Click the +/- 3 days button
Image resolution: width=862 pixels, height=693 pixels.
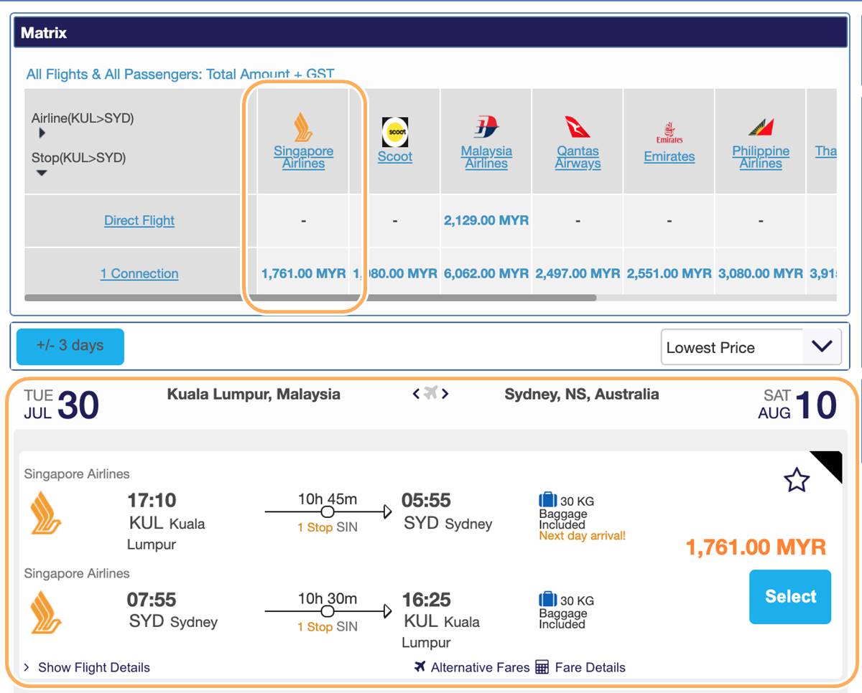(x=70, y=346)
